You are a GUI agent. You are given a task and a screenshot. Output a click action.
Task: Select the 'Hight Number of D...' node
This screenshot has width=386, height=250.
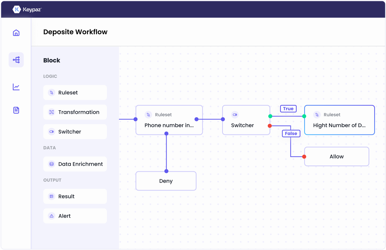tap(339, 120)
